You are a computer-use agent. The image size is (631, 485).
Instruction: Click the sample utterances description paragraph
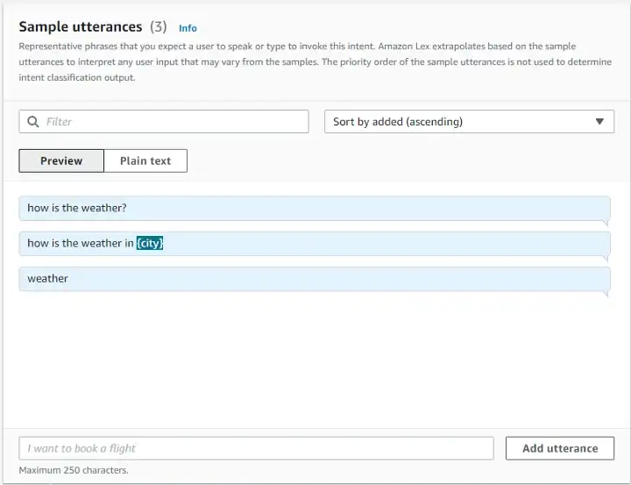(x=298, y=61)
